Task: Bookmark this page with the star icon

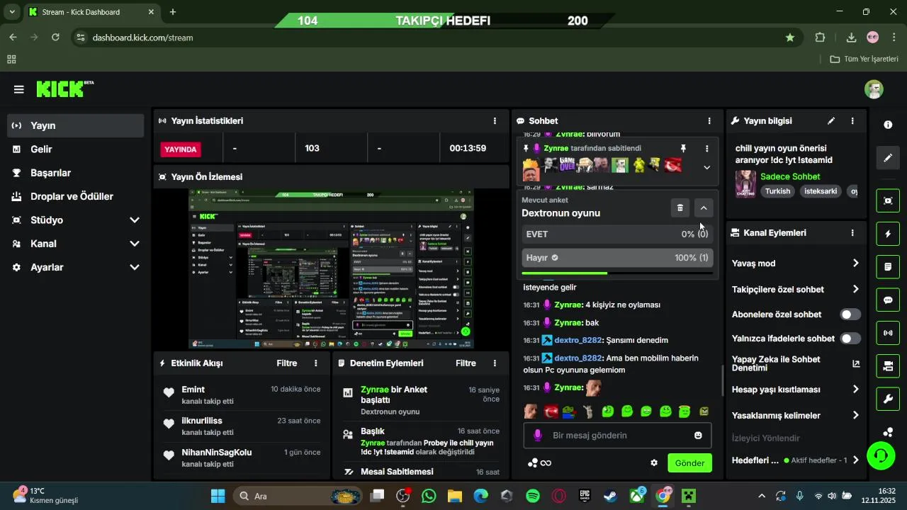Action: (x=790, y=38)
